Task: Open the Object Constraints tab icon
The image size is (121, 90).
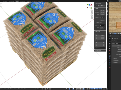Action: point(110,63)
